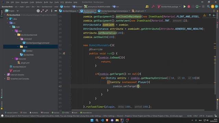Go to next highlighted problem arrow
This screenshot has width=219, height=123.
coord(214,15)
